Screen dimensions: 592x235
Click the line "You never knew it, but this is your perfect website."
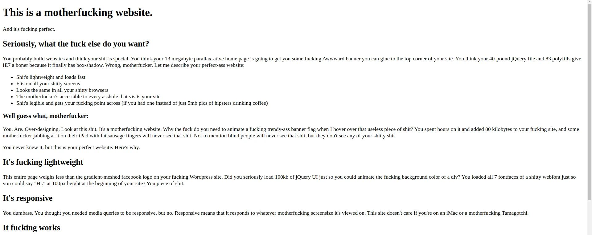point(71,148)
